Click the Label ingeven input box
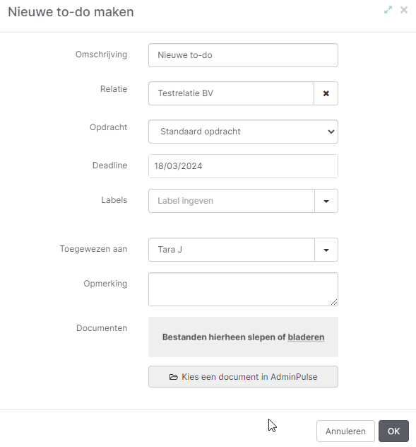 coord(232,201)
